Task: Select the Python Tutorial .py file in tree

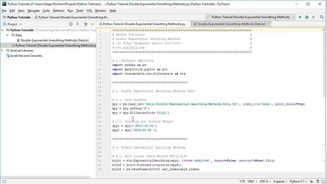Action: coord(56,45)
